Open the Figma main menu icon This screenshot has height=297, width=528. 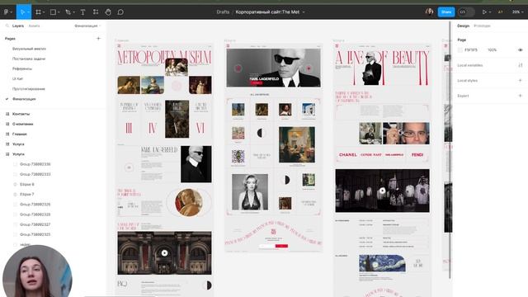pyautogui.click(x=6, y=12)
